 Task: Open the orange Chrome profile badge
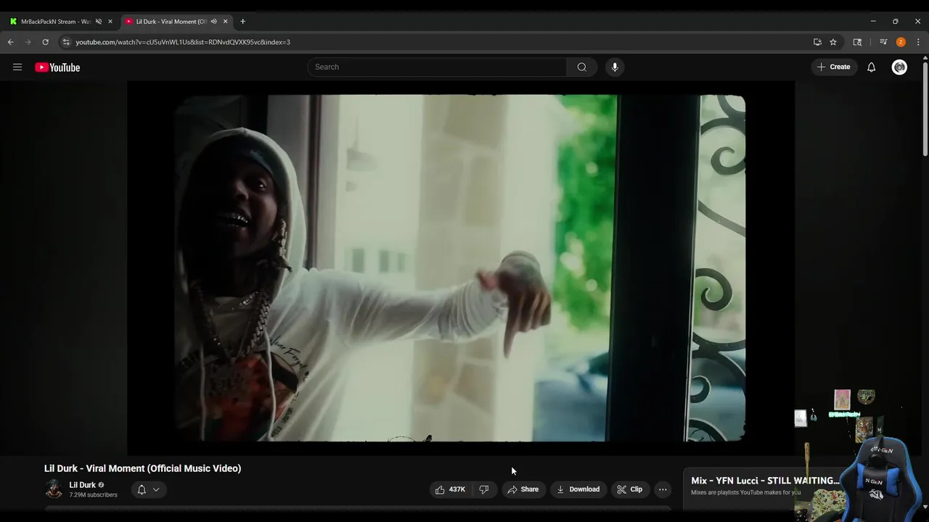[x=901, y=42]
